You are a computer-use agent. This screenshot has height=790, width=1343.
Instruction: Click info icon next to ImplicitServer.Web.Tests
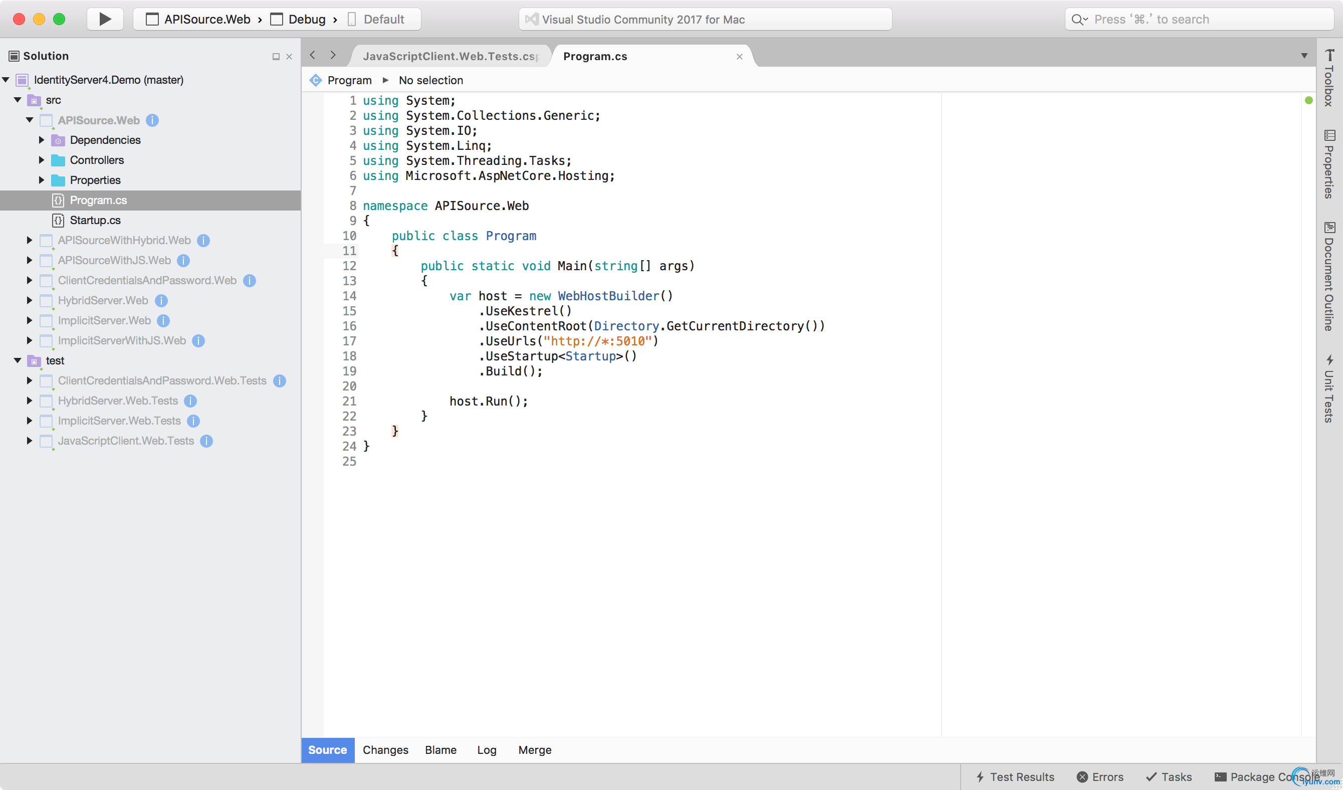(193, 421)
